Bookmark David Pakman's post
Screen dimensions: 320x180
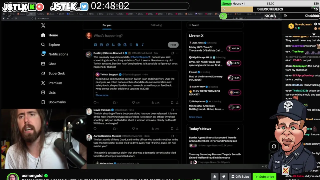click(x=172, y=129)
